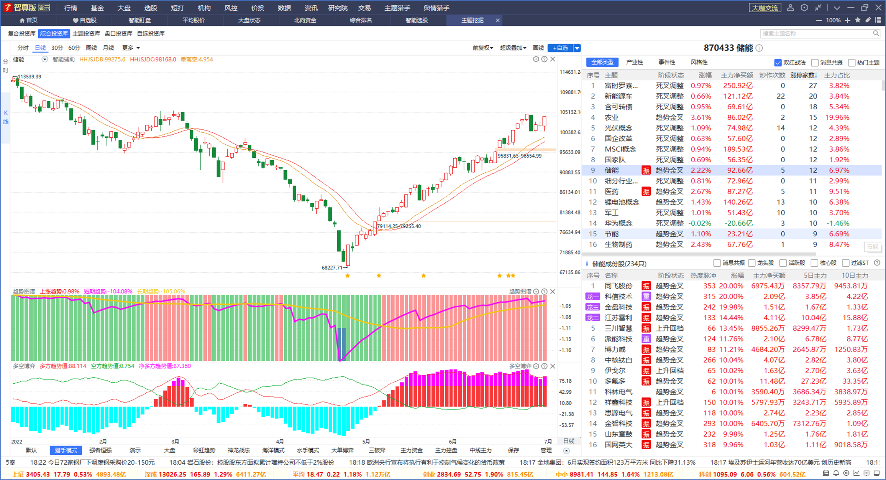
Task: Click the layout panel icon in tab bar
Action: coord(878,20)
